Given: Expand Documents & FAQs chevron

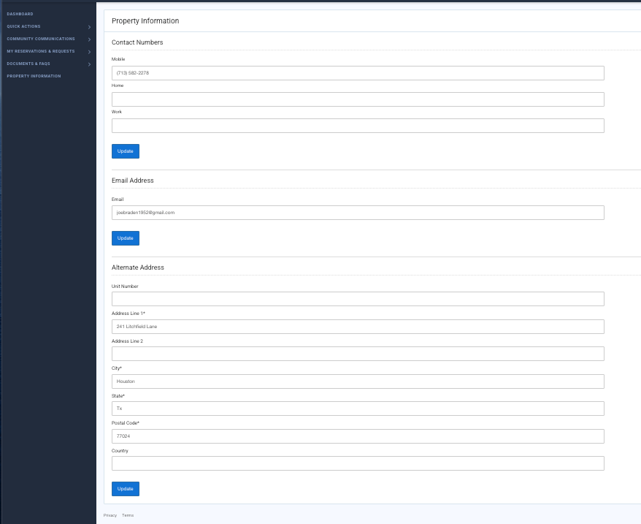Looking at the screenshot, I should (x=89, y=64).
